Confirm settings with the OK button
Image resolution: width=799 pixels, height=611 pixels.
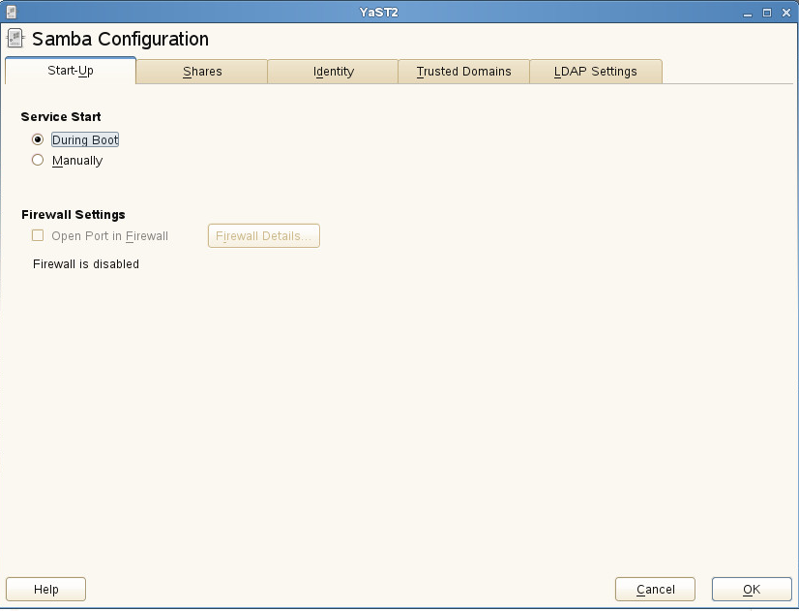click(x=752, y=589)
